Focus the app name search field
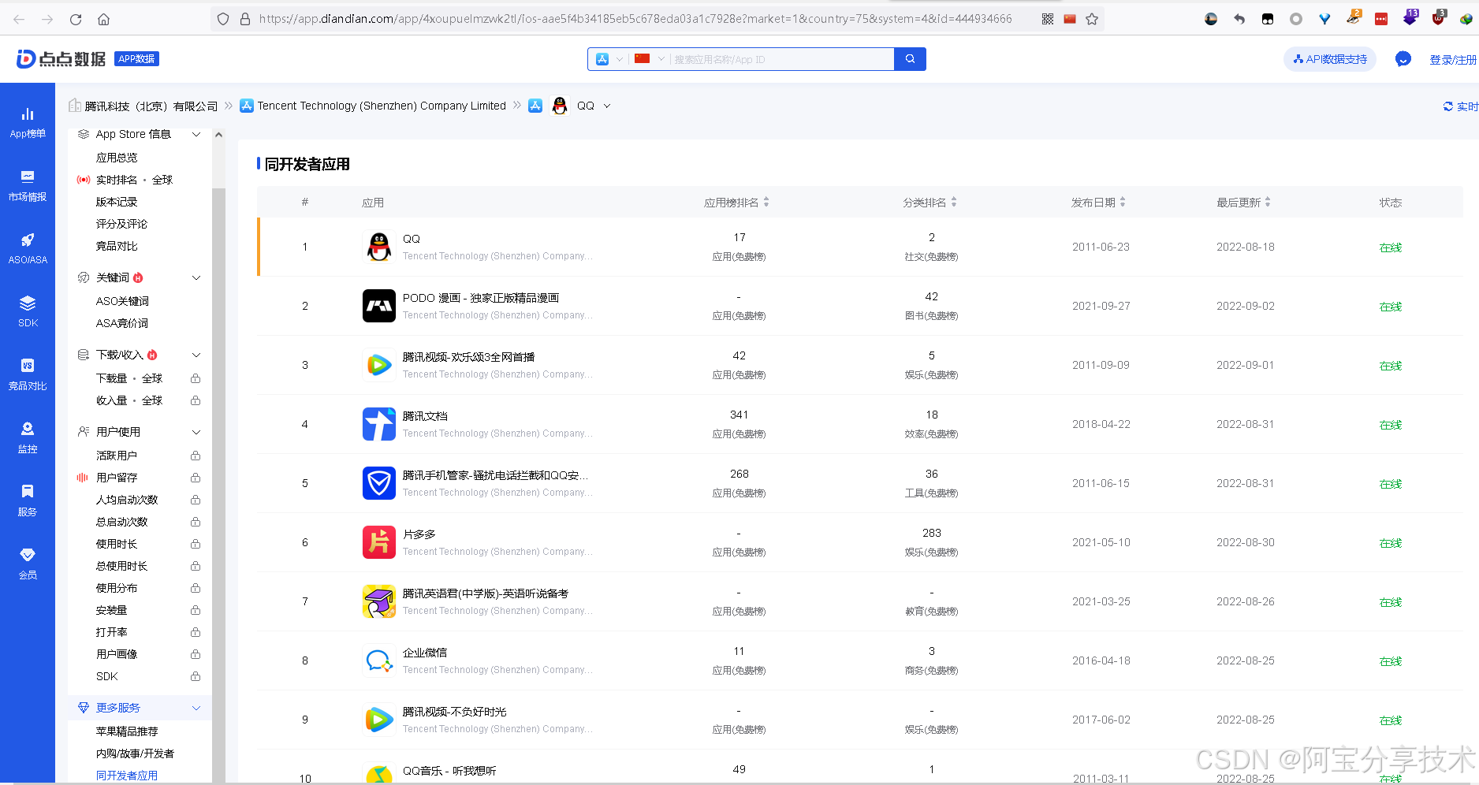Screen dimensions: 1479x785 coord(780,59)
